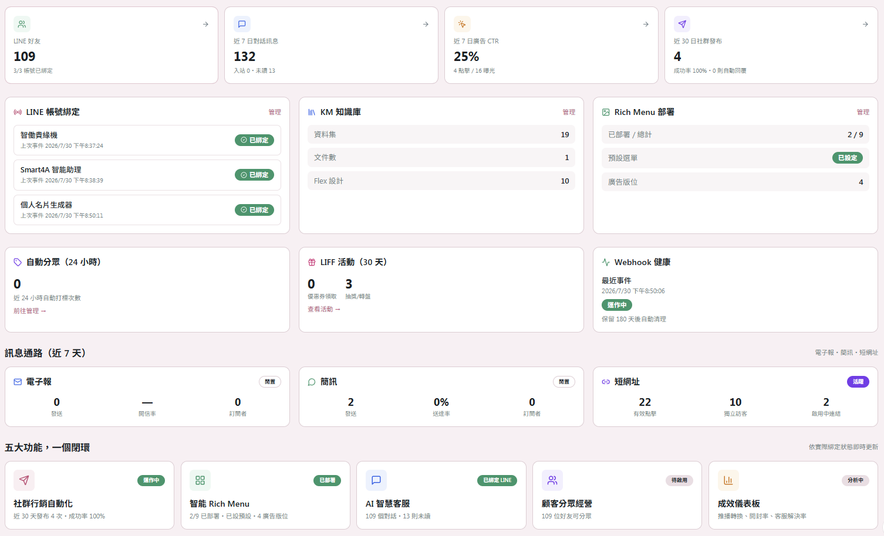Screen dimensions: 884x536
Task: Click the image icon beside Rich Menu 部署
Action: click(606, 112)
